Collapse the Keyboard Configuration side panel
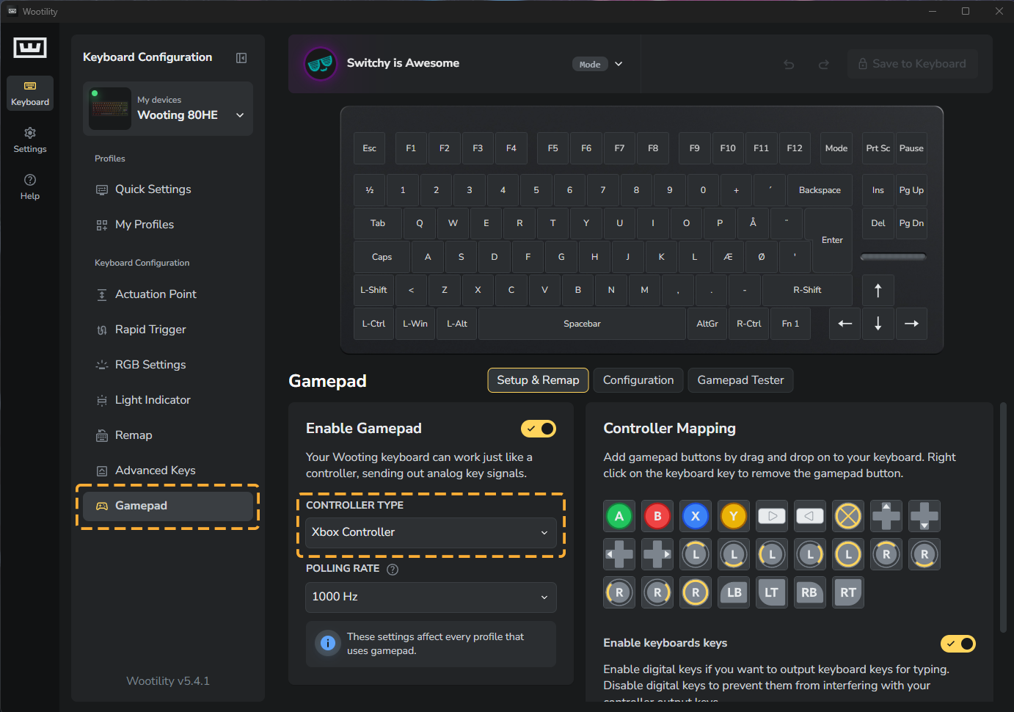Image resolution: width=1014 pixels, height=712 pixels. click(x=241, y=58)
